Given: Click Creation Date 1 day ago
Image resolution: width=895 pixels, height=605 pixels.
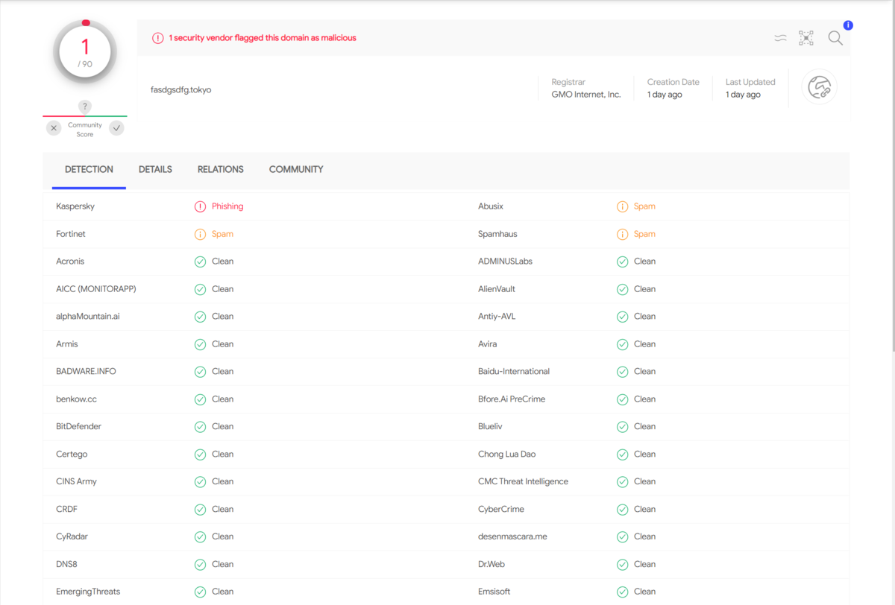Looking at the screenshot, I should (x=665, y=95).
